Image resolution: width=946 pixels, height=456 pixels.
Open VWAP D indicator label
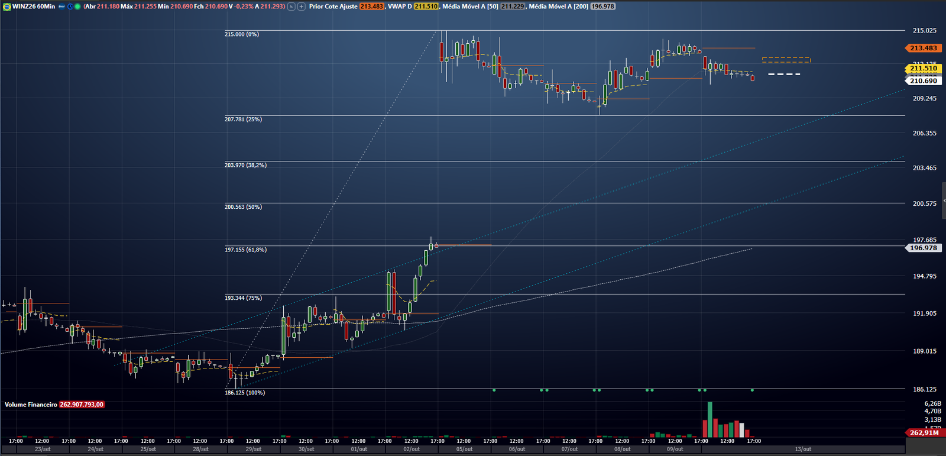pyautogui.click(x=400, y=7)
